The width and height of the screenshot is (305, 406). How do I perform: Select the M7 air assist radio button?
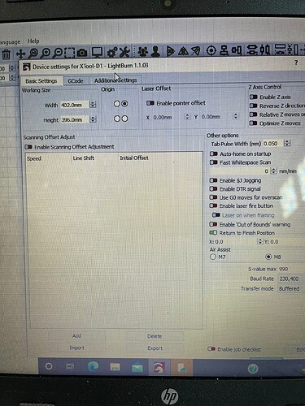(213, 257)
